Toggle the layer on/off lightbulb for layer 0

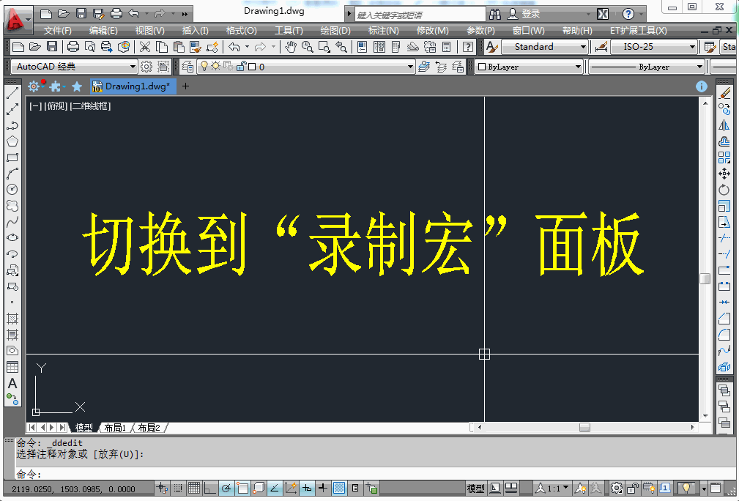coord(204,67)
